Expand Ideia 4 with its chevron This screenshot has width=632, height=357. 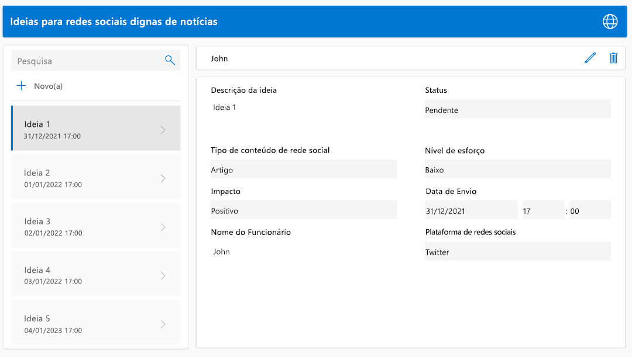click(163, 275)
